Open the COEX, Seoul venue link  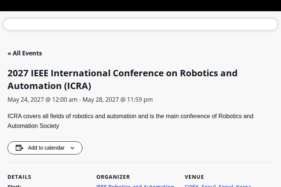click(218, 186)
